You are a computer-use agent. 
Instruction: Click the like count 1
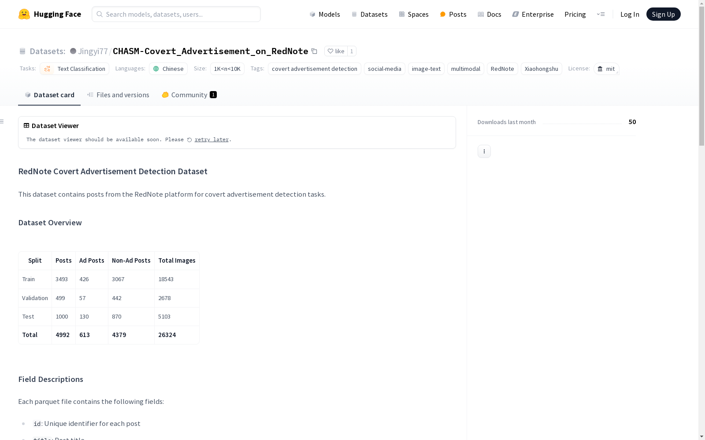click(352, 51)
